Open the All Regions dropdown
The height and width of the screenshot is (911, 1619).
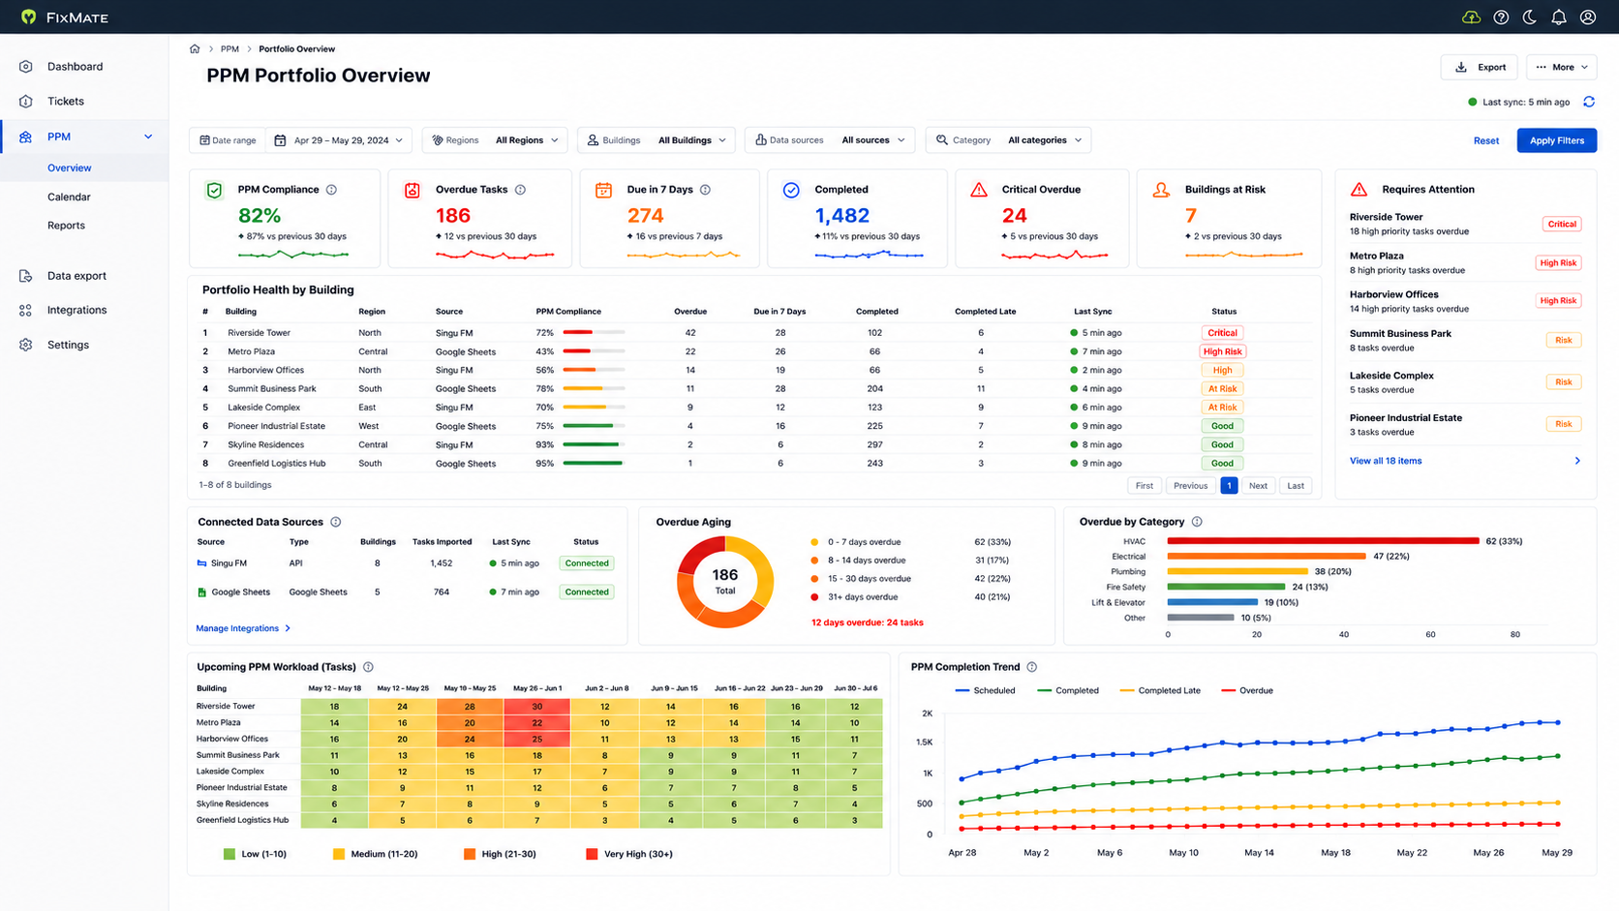[527, 140]
